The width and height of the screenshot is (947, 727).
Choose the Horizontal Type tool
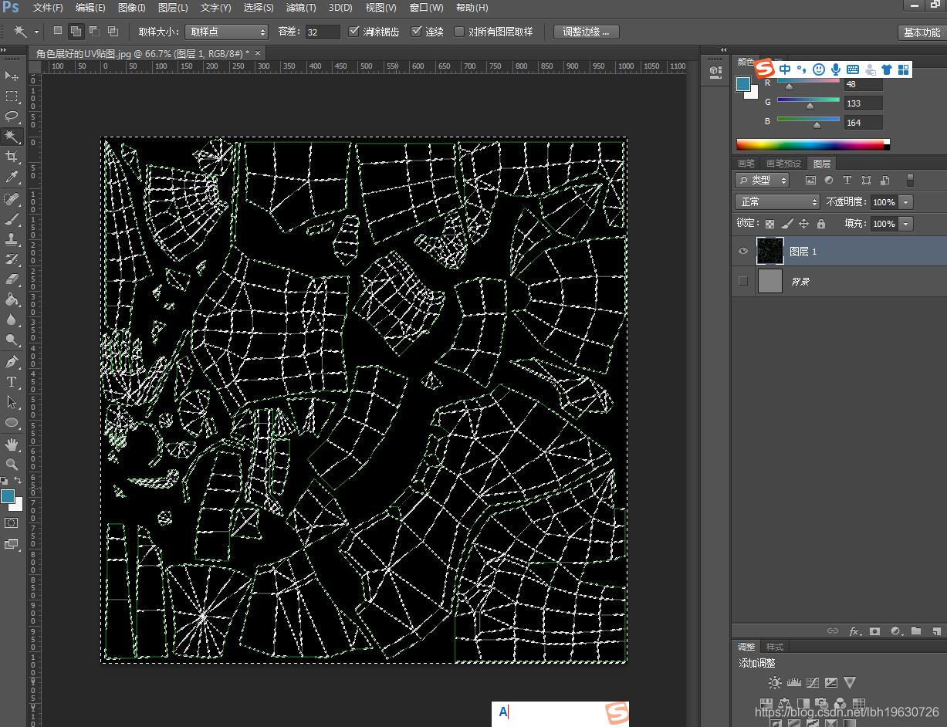point(12,382)
